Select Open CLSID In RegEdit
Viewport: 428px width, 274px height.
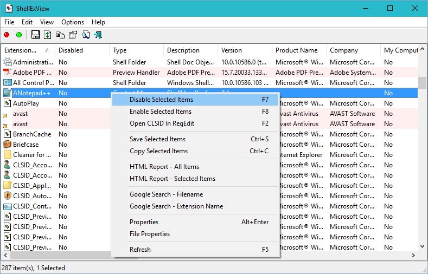pos(162,123)
